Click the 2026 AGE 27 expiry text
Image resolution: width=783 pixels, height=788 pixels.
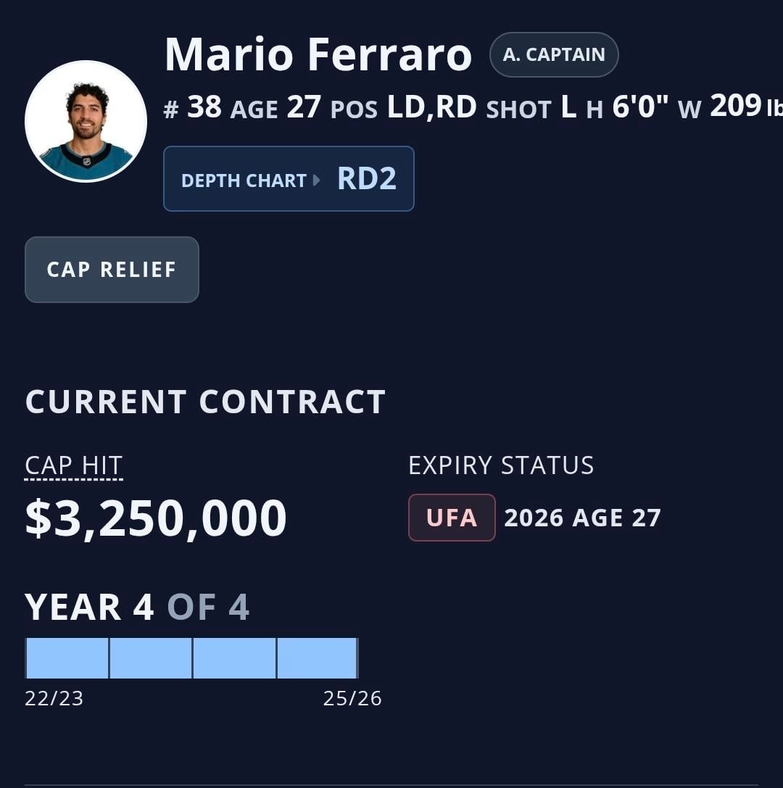coord(582,518)
